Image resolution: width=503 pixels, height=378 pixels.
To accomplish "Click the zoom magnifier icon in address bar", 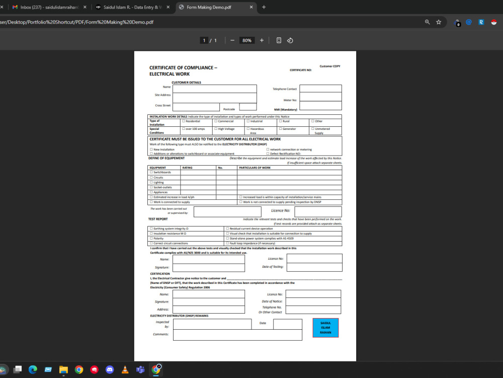I will click(427, 22).
